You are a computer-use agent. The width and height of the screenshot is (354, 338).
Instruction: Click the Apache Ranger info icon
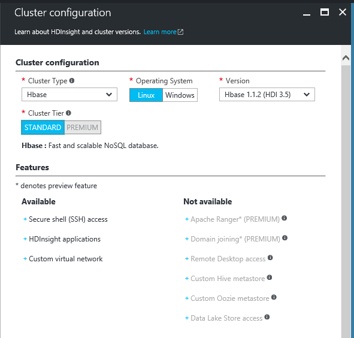click(x=285, y=218)
